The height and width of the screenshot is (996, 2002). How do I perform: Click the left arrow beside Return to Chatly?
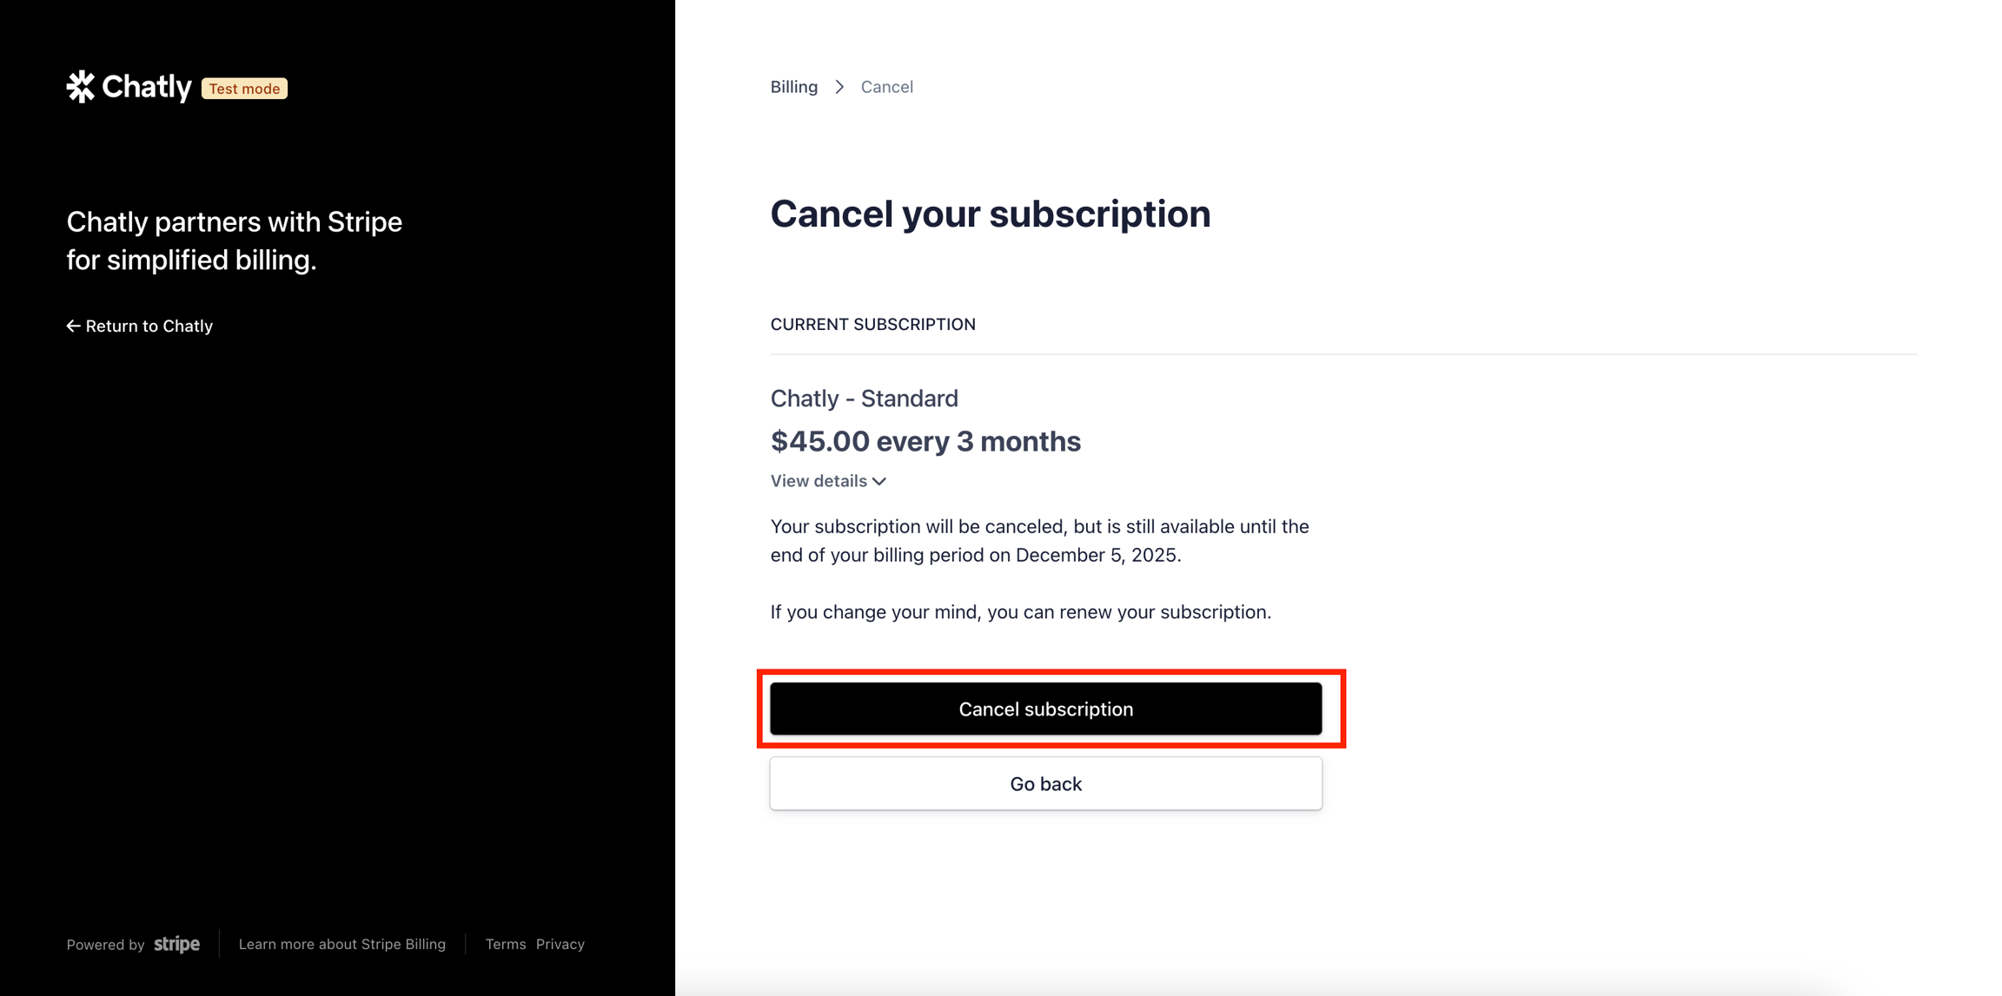click(73, 327)
